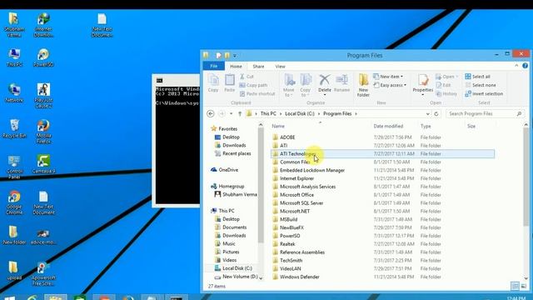
Task: Click the Search Program Files box
Action: (485, 113)
